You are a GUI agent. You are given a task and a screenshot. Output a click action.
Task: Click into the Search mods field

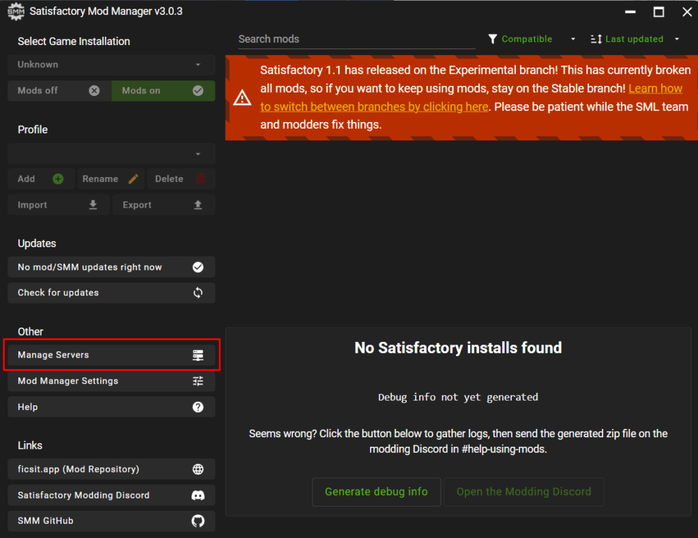coord(356,39)
